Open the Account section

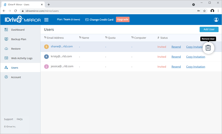[x=20, y=77]
